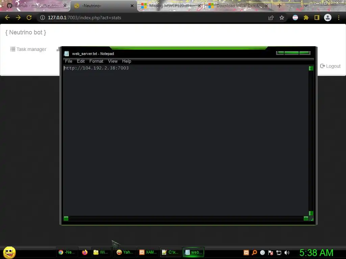Open the extensions puzzle icon
Screen dimensions: 346x259
[x=306, y=18]
